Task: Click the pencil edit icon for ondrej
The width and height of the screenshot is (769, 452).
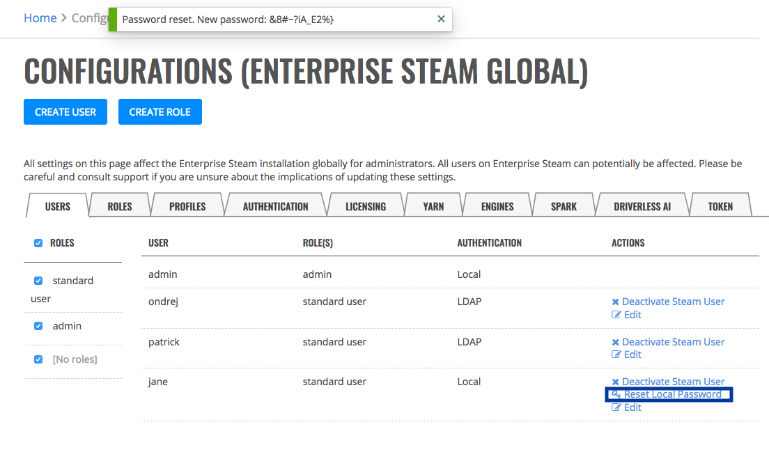Action: [x=616, y=315]
